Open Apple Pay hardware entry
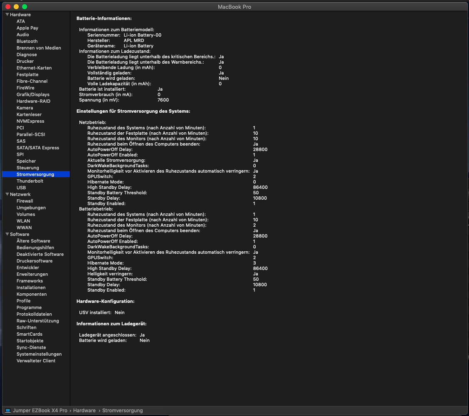The image size is (469, 416). (27, 28)
